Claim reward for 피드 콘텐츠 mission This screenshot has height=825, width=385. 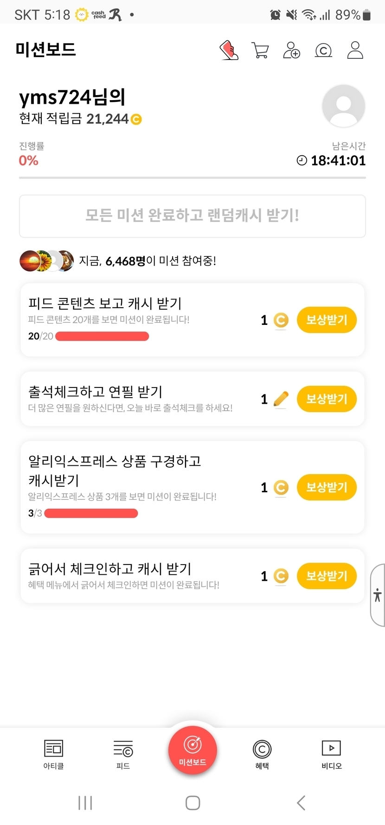[x=327, y=320]
